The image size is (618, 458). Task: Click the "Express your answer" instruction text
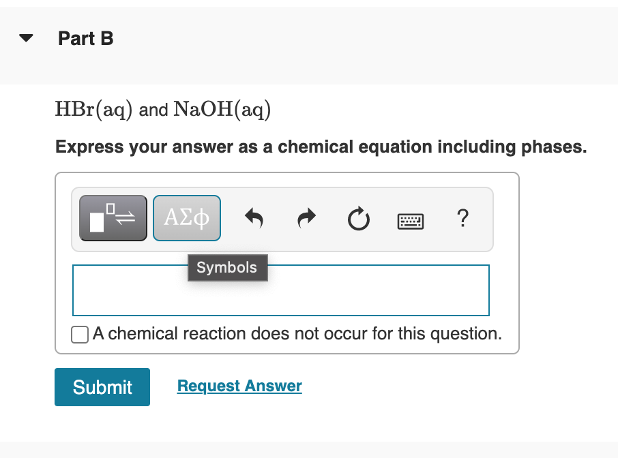pyautogui.click(x=321, y=147)
